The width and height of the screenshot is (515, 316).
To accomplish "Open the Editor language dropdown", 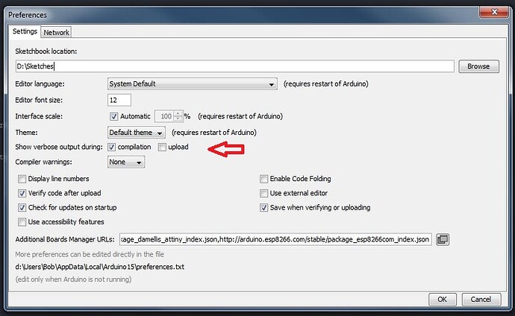I will [192, 84].
